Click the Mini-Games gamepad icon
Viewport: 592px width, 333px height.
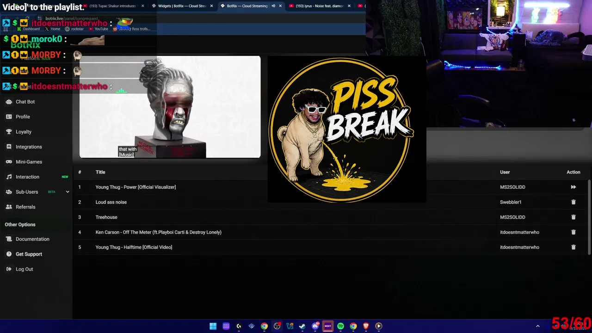[9, 162]
